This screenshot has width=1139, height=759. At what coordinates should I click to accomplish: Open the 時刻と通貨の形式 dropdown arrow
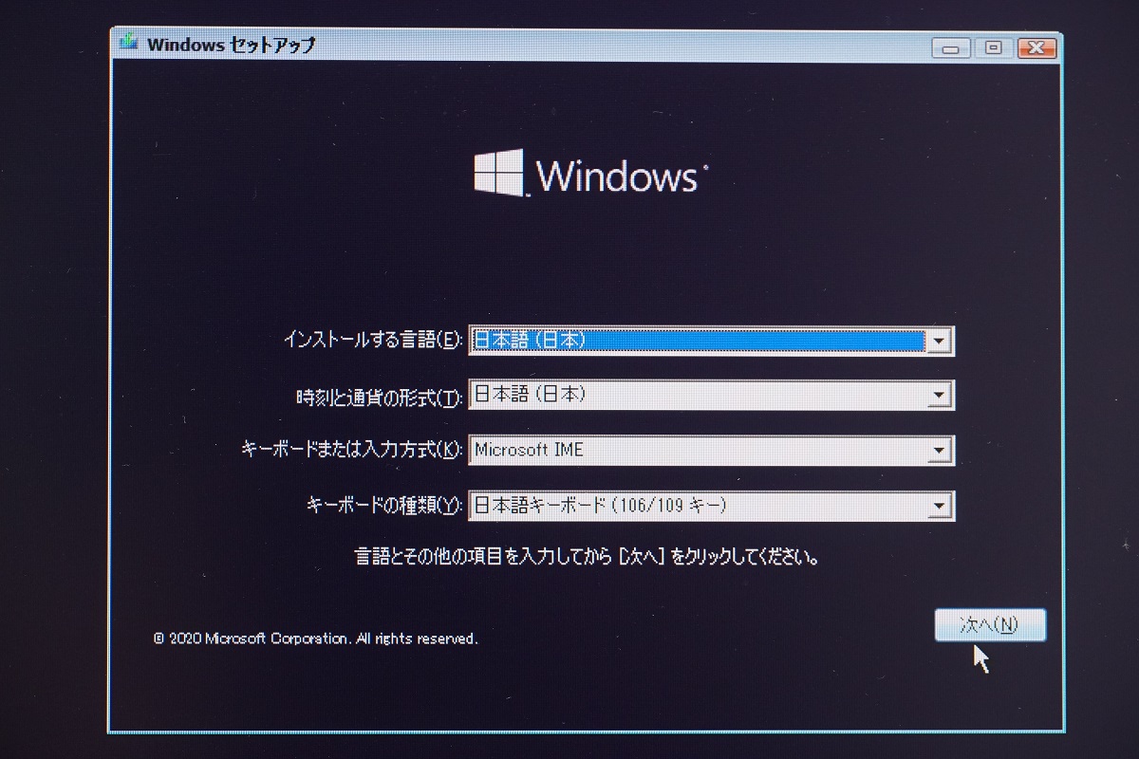click(939, 396)
